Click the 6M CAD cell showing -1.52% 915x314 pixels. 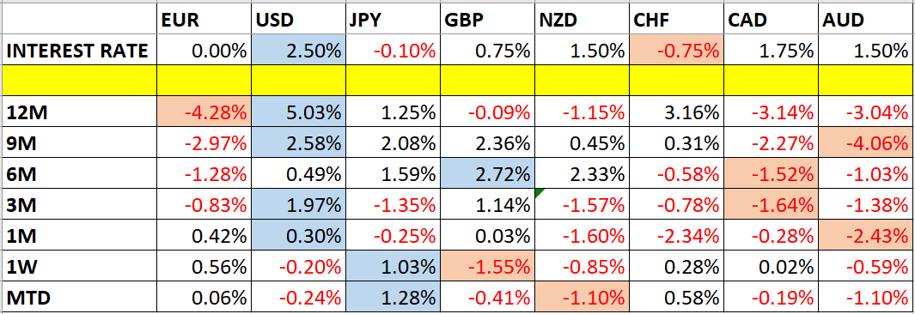tap(772, 173)
